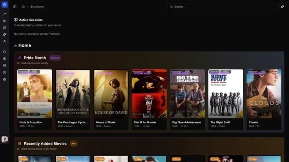Image resolution: width=289 pixels, height=162 pixels.
Task: Open The Pendragon Cycle poster
Action: [x=73, y=94]
